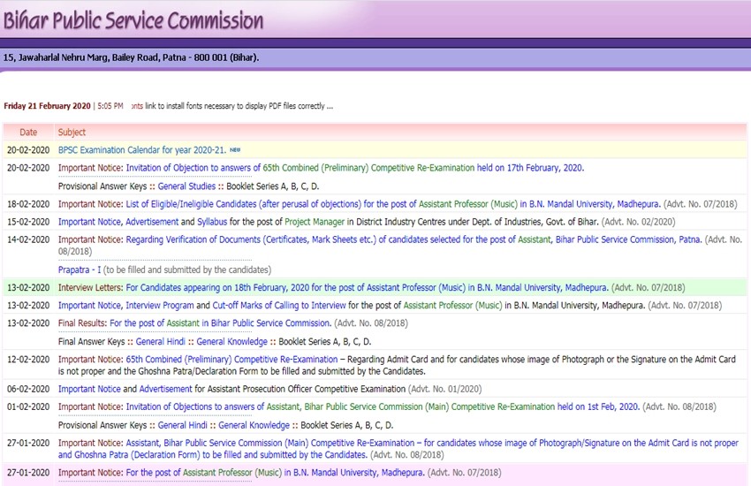751x486 pixels.
Task: Open Final Results for the post of Assistant
Action: click(x=220, y=323)
